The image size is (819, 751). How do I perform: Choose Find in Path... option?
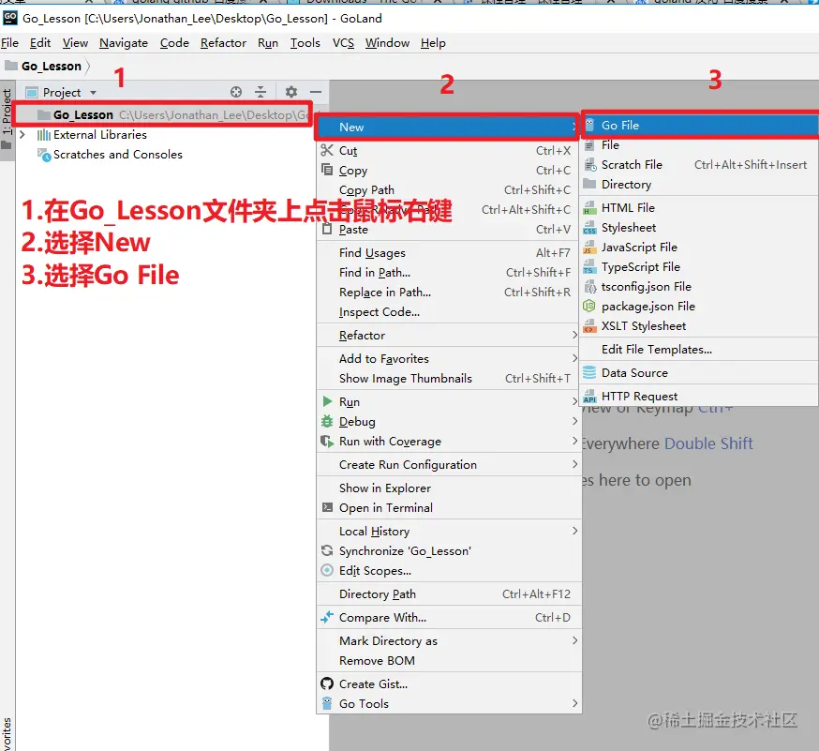[449, 273]
